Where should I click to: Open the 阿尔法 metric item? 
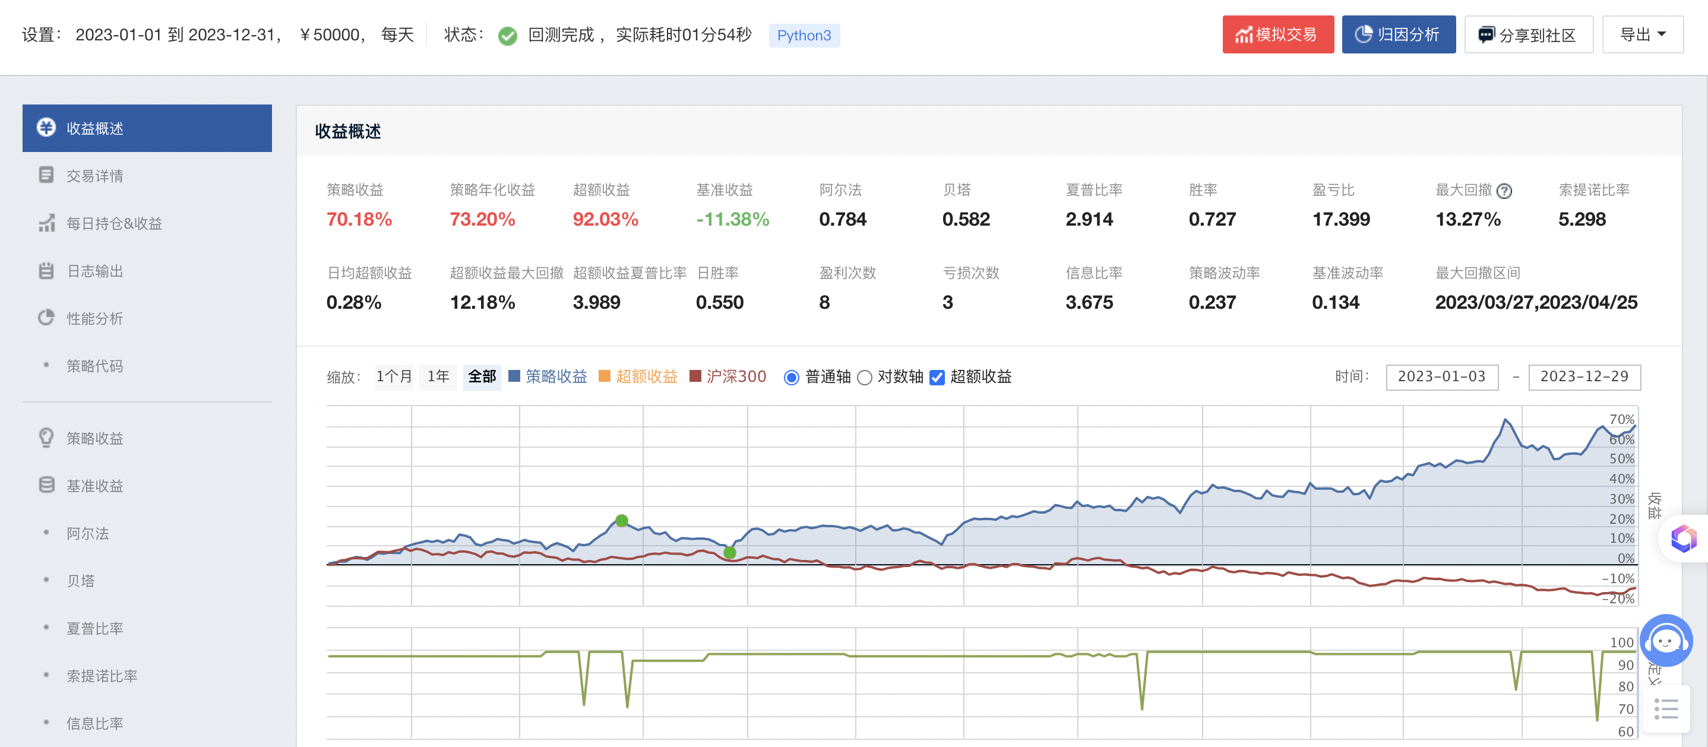point(147,534)
